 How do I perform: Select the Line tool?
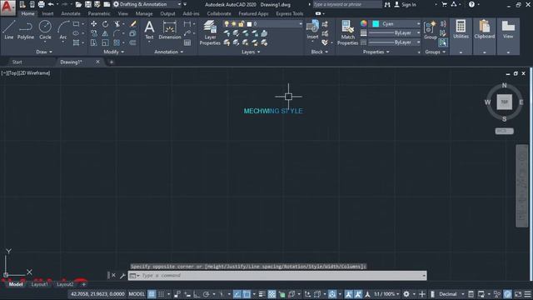[x=9, y=30]
